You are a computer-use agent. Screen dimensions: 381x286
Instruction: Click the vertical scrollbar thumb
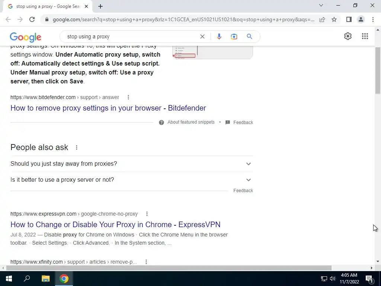point(378,70)
